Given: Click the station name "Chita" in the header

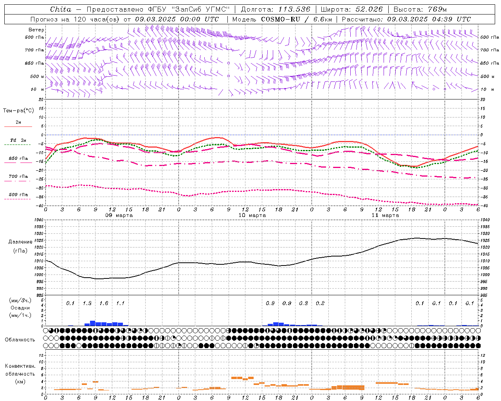Looking at the screenshot, I should point(61,9).
